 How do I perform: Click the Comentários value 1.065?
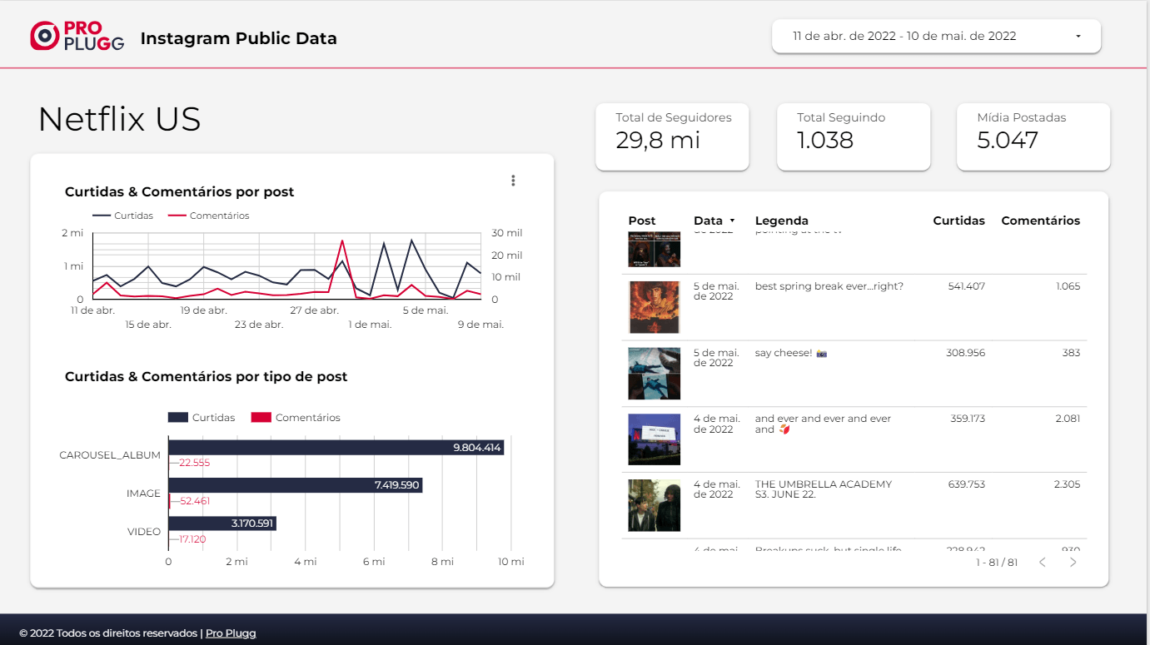coord(1068,286)
